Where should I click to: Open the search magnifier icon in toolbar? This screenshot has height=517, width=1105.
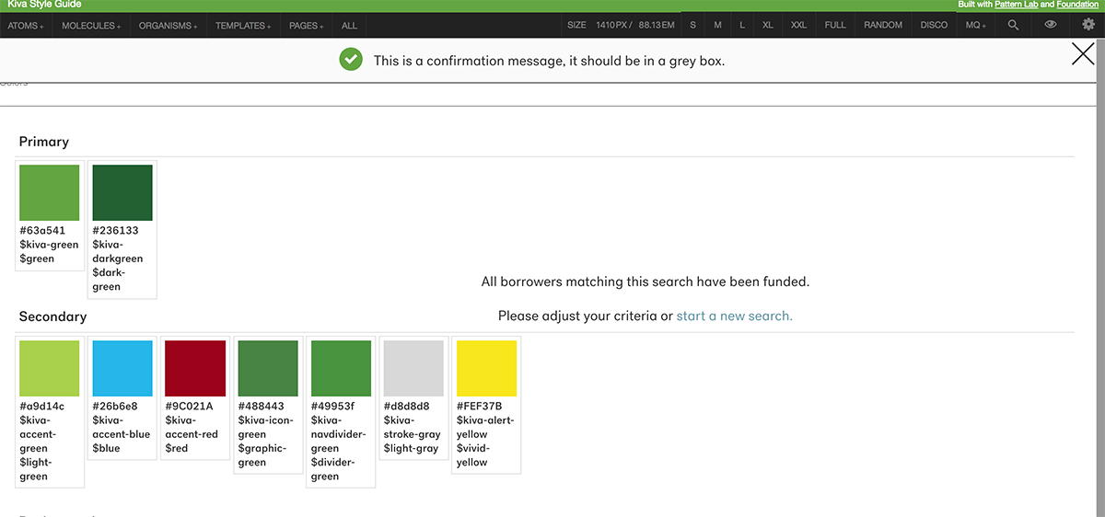[x=1013, y=25]
